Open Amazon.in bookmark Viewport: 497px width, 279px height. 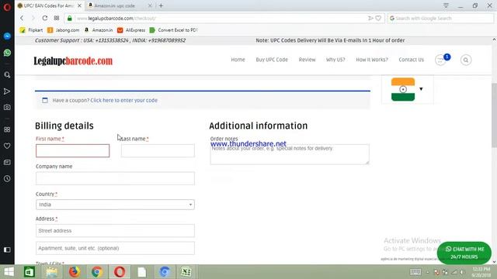pos(99,30)
